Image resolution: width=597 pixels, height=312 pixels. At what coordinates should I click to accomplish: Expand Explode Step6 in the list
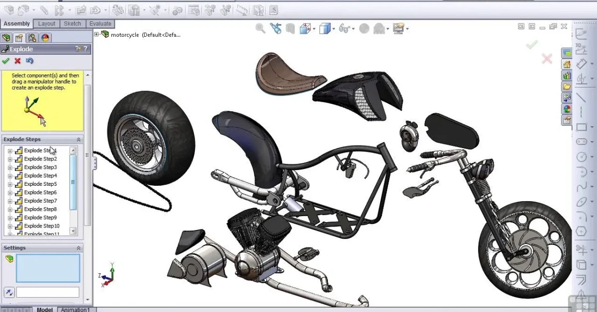10,193
